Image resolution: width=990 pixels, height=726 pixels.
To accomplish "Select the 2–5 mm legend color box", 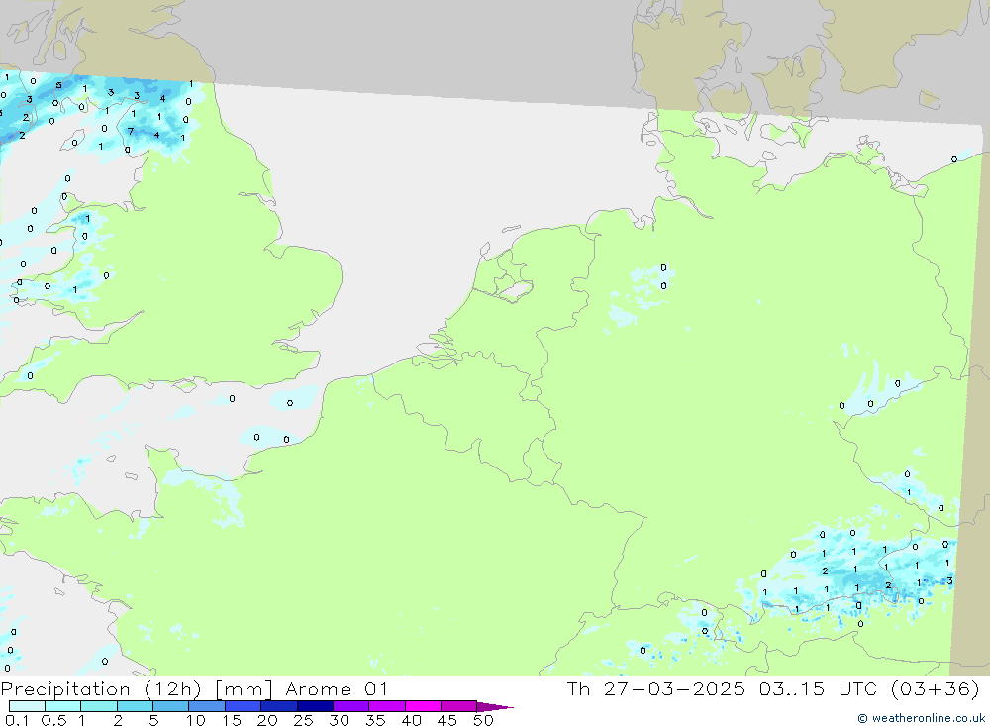I will pos(135,706).
